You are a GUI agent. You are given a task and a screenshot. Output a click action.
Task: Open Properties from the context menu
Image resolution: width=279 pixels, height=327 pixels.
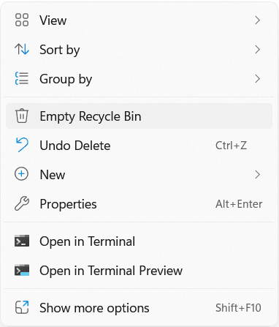tap(139, 204)
